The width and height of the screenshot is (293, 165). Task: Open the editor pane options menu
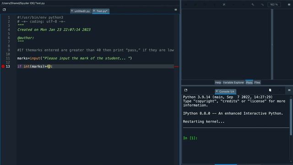(x=176, y=10)
